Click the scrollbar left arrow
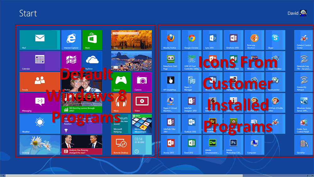314x177 pixels. pos(3,176)
